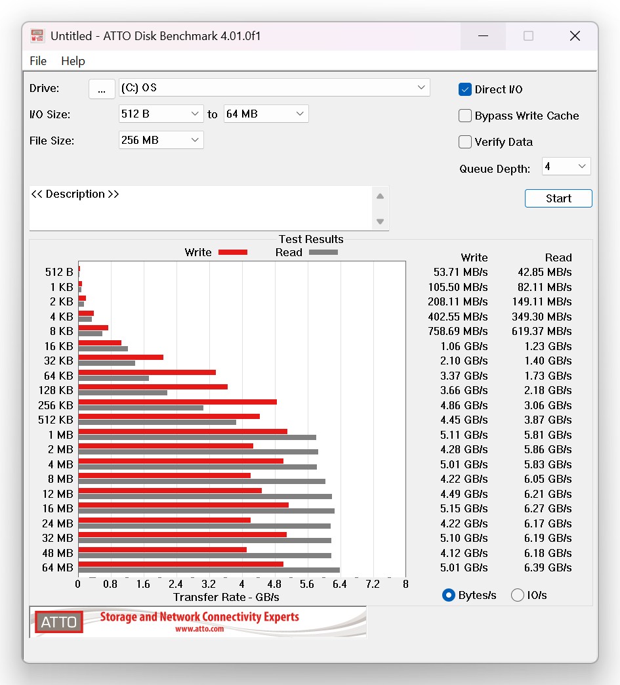Viewport: 620px width, 685px height.
Task: Click the 3.87 GB/s read value
Action: point(548,420)
